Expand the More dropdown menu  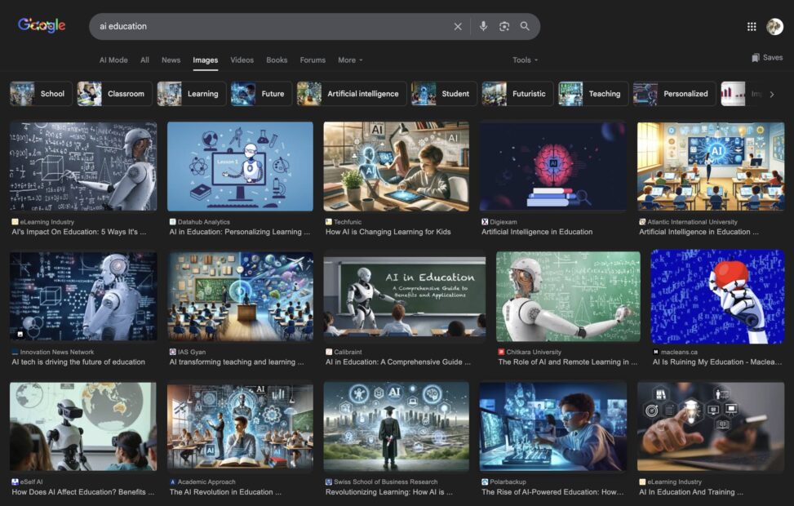pyautogui.click(x=350, y=60)
